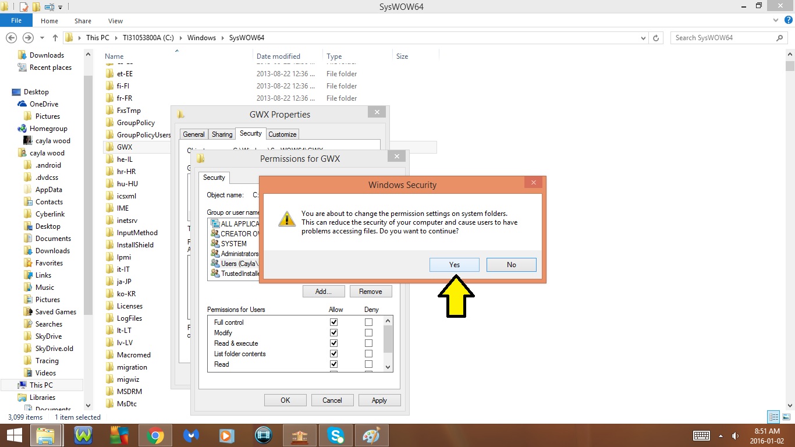Open Skype from the taskbar

[335, 435]
